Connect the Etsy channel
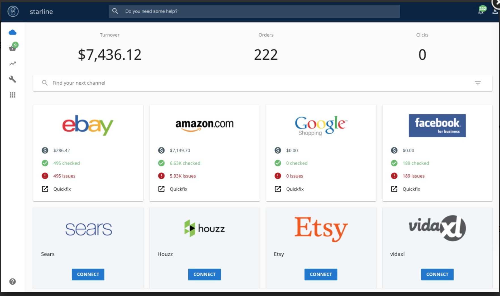This screenshot has width=500, height=296. [321, 274]
